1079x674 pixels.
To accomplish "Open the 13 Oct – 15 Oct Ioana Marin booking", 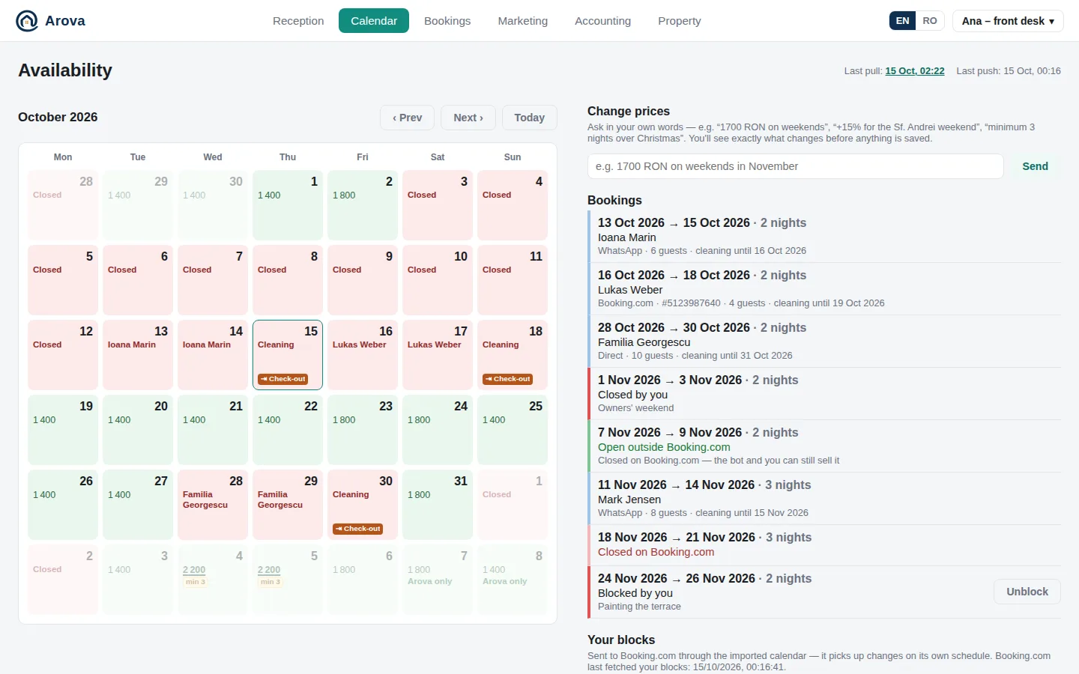I will click(824, 237).
